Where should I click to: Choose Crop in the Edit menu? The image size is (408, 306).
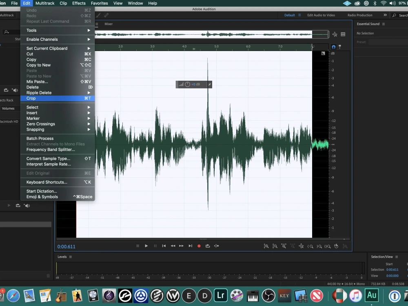click(x=58, y=98)
